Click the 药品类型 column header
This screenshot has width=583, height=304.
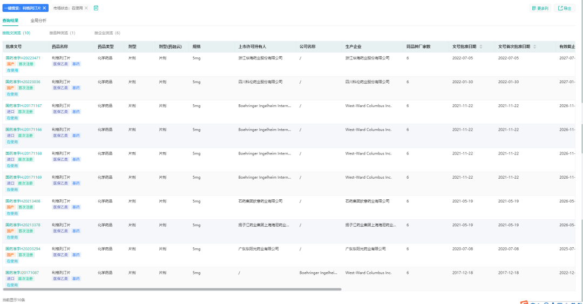[106, 46]
